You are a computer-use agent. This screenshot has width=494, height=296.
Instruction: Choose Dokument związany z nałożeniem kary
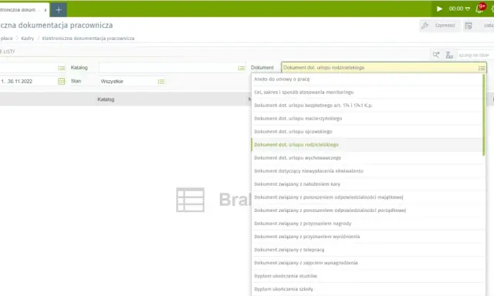(367, 184)
